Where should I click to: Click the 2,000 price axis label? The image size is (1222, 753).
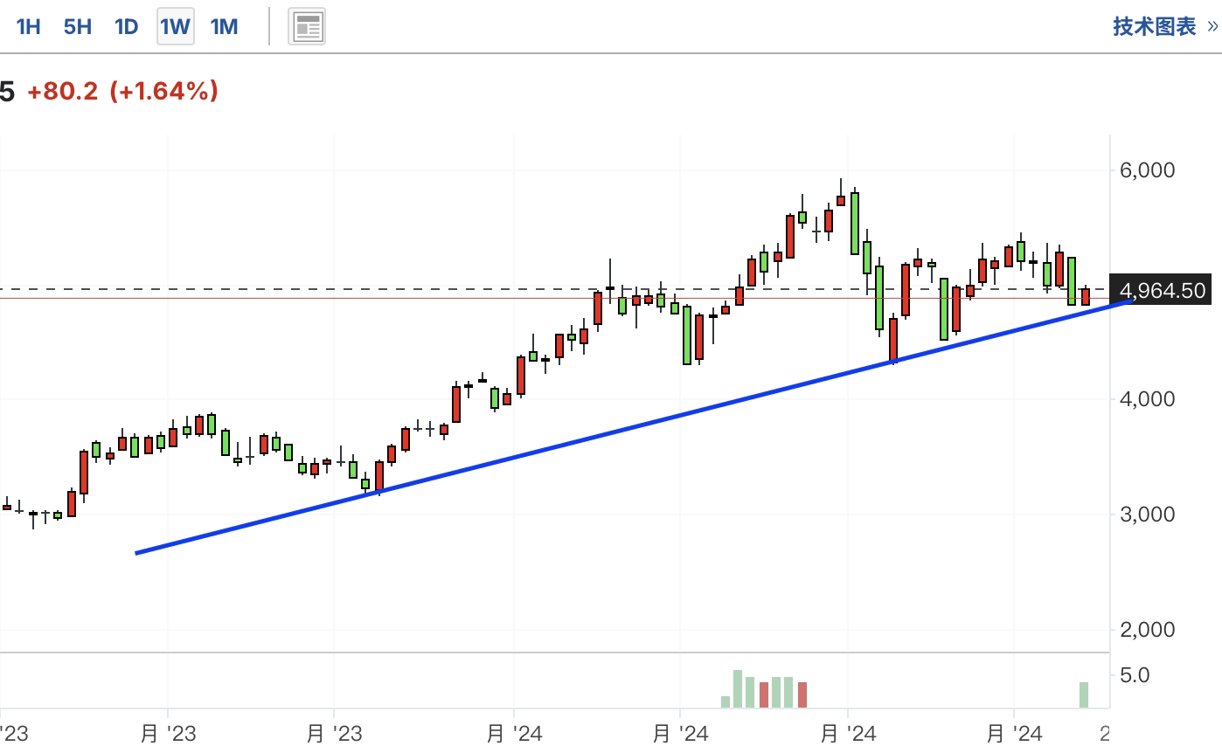(x=1147, y=629)
